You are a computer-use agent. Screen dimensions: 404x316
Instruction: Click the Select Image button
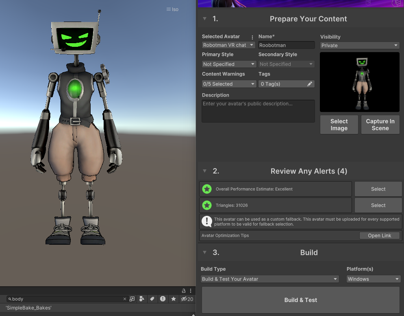[339, 125]
